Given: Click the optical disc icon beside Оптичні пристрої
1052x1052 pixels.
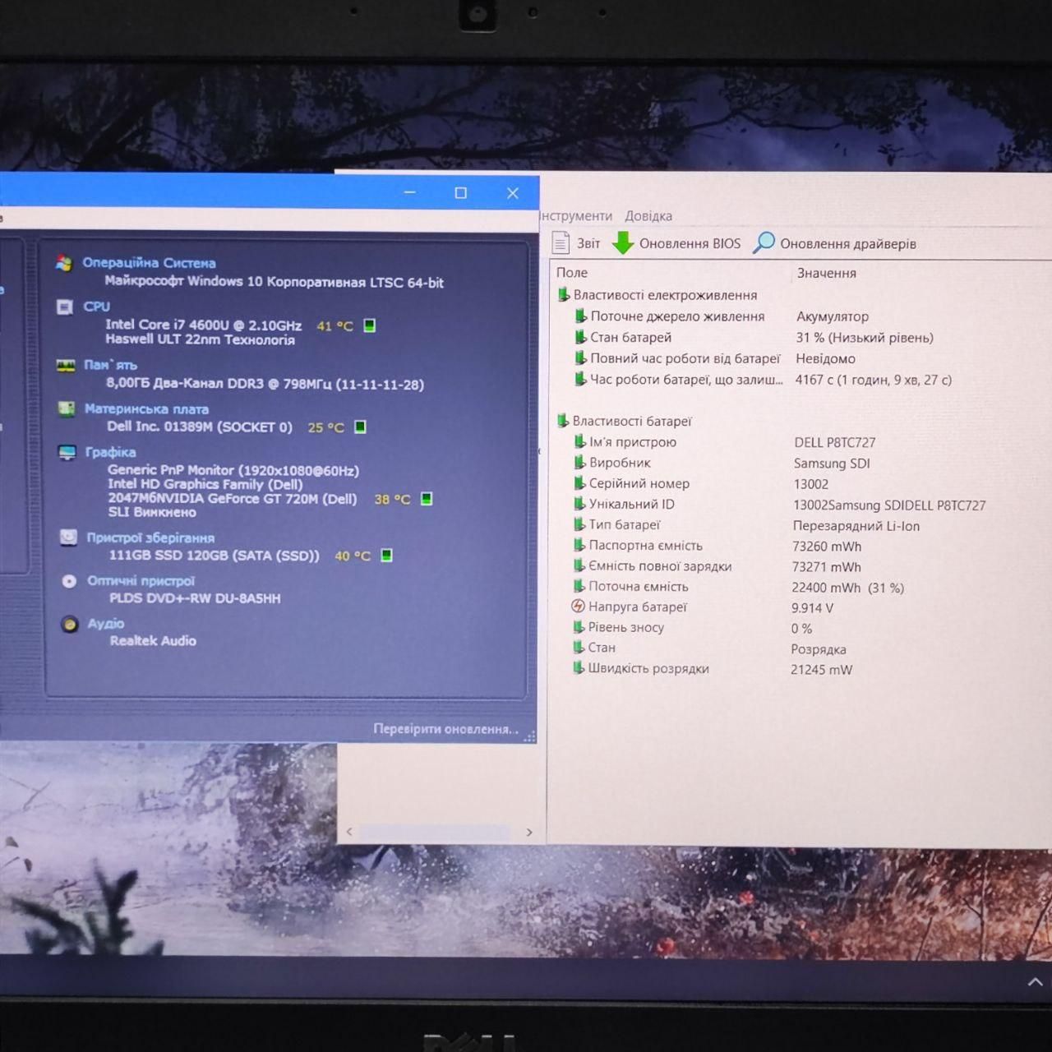Looking at the screenshot, I should click(69, 581).
